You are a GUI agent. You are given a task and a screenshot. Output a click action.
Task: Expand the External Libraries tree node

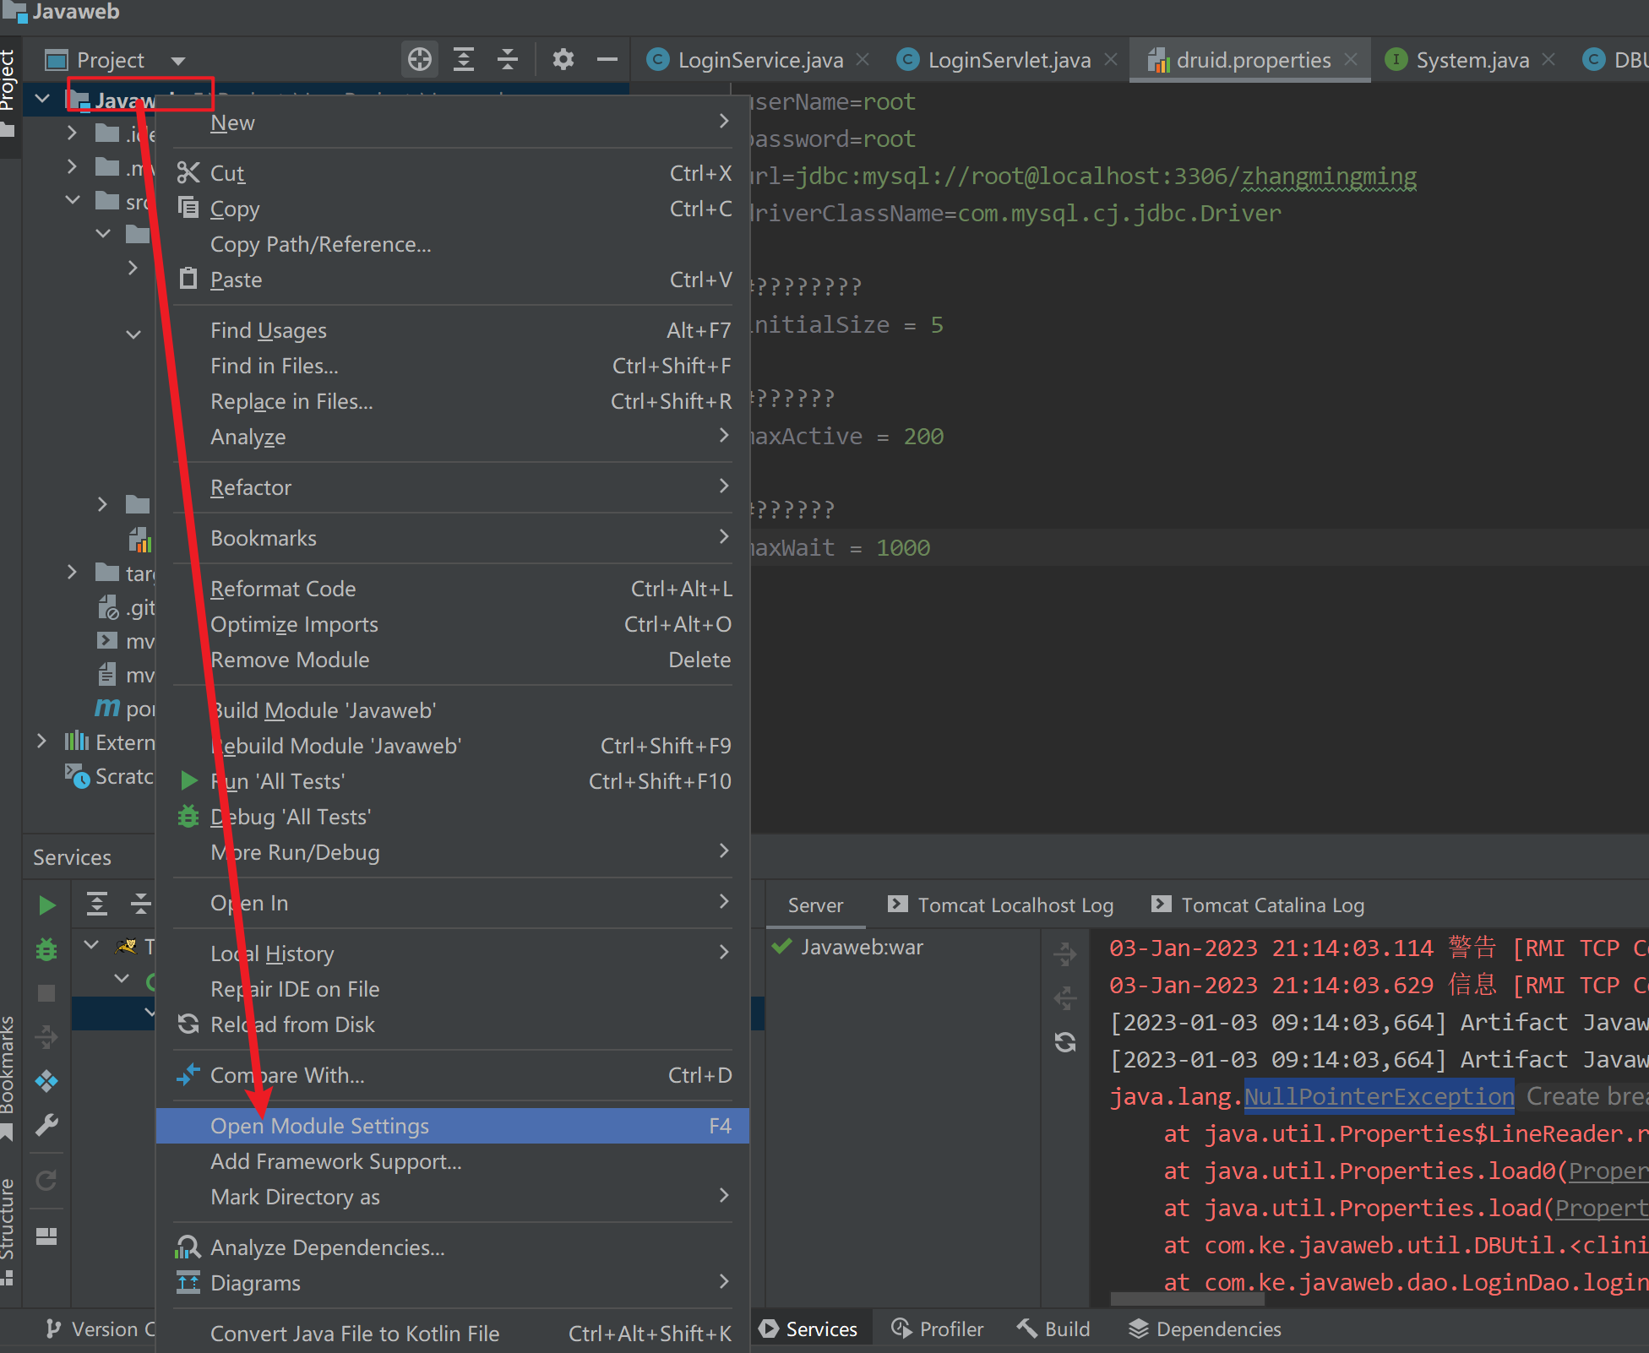pyautogui.click(x=41, y=742)
